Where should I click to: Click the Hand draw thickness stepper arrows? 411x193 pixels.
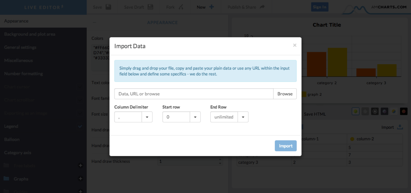coord(220,161)
